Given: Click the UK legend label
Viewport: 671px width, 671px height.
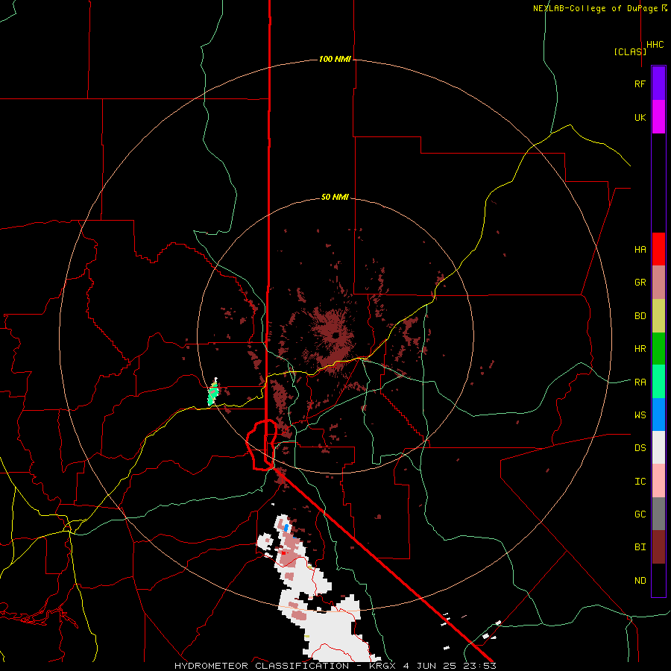Looking at the screenshot, I should (x=640, y=117).
